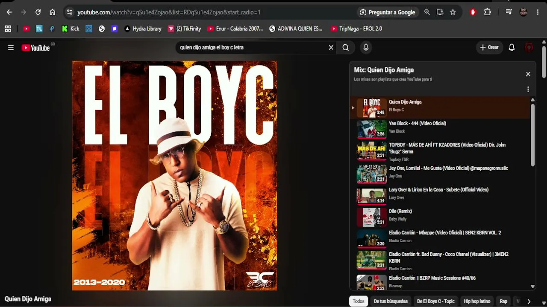547x307 pixels.
Task: Select Quien Dijo Amiga in the mix
Action: (440, 107)
